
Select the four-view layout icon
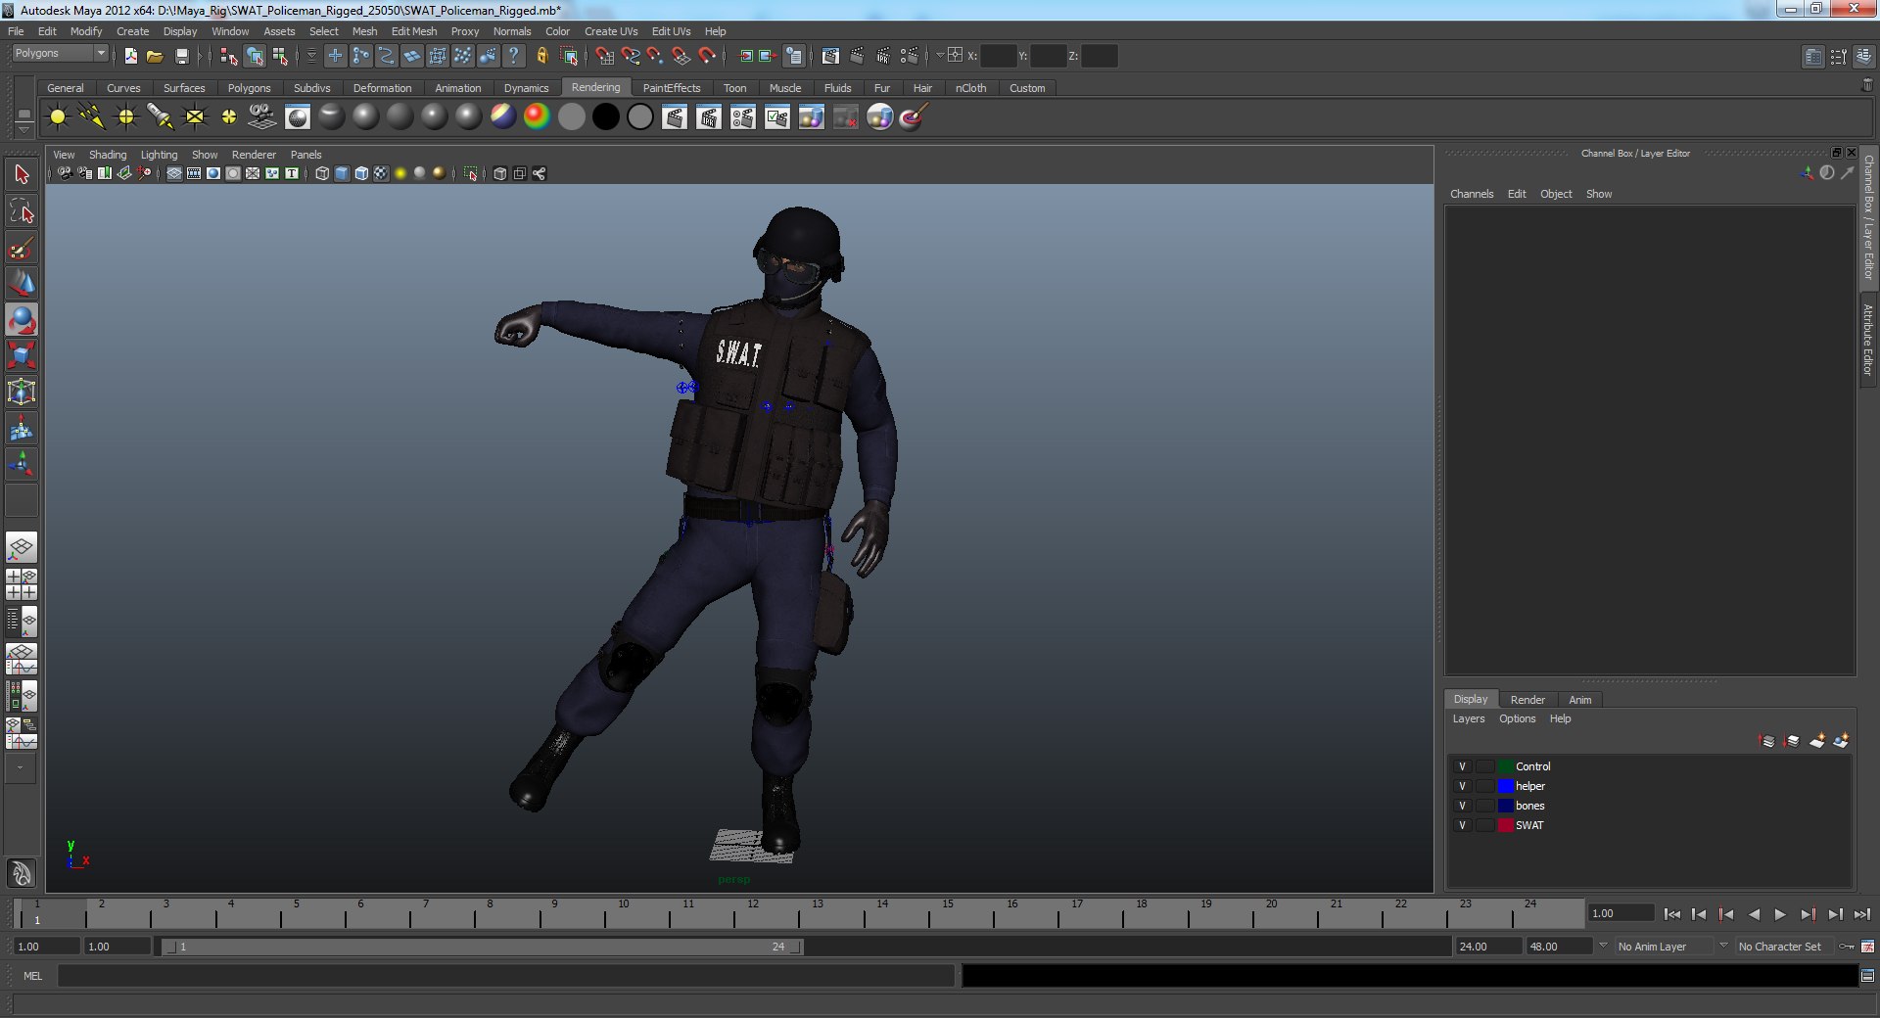[x=22, y=584]
